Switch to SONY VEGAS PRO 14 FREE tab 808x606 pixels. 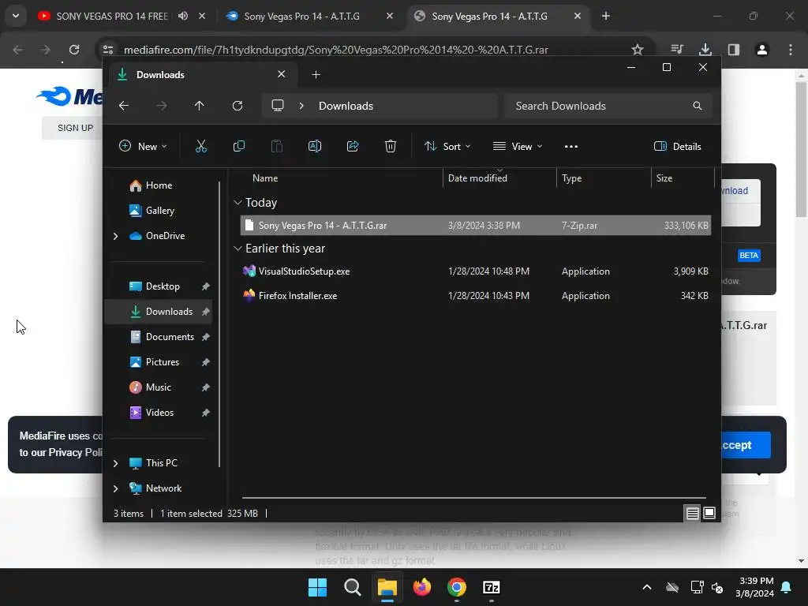pyautogui.click(x=112, y=16)
